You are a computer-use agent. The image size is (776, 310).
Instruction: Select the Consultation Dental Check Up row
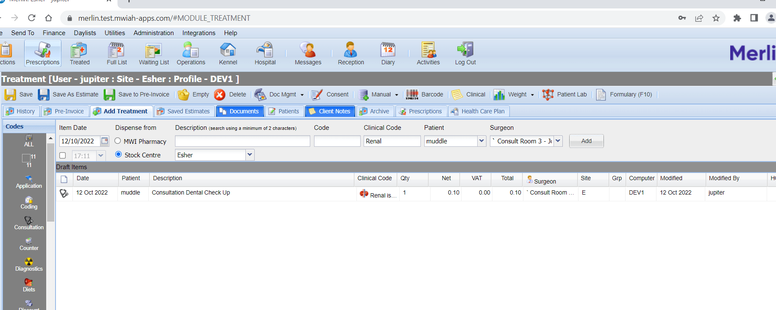tap(416, 193)
